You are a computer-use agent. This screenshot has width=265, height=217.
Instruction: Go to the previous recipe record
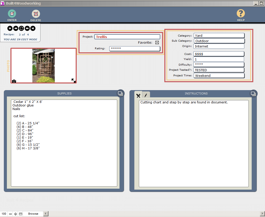(16, 28)
